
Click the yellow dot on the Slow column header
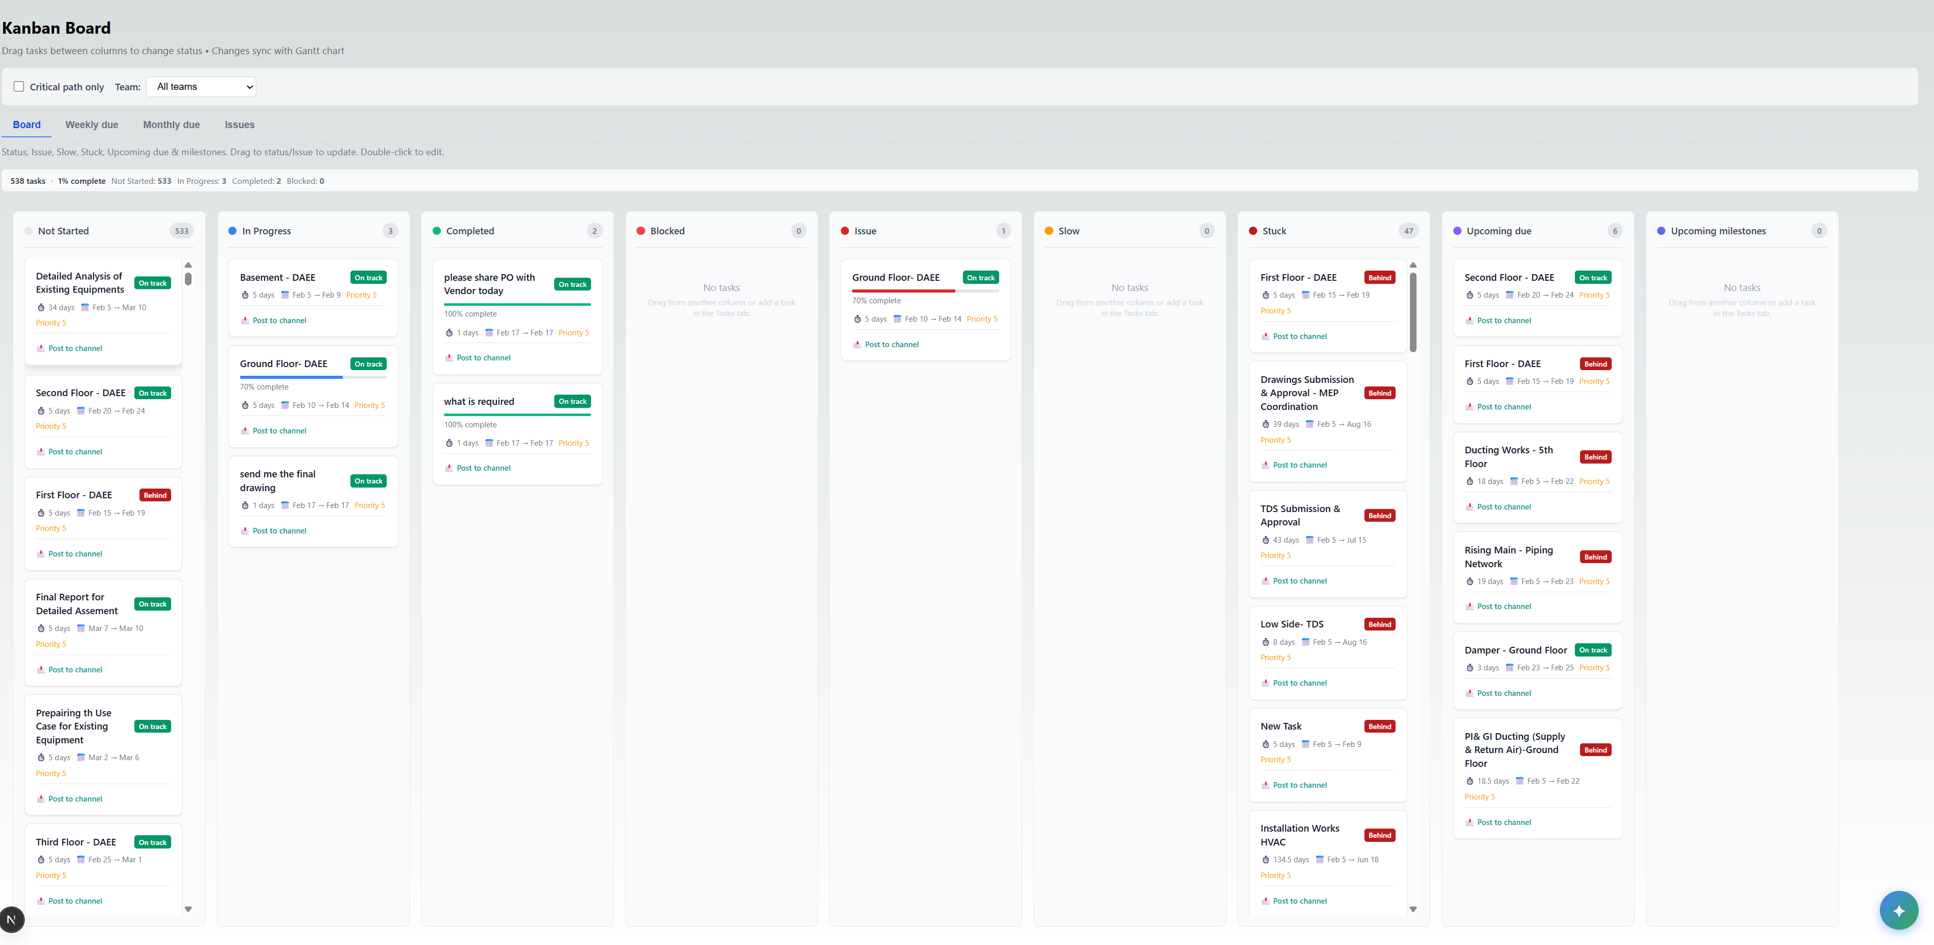coord(1050,230)
